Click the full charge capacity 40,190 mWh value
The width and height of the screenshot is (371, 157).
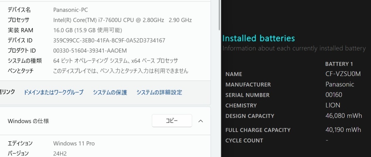click(343, 130)
